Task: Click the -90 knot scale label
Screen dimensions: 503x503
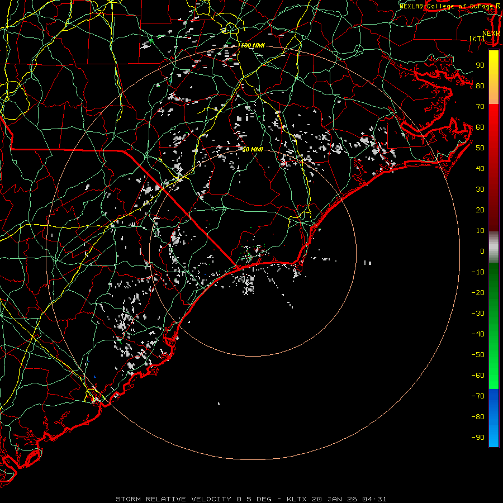Action: (478, 438)
